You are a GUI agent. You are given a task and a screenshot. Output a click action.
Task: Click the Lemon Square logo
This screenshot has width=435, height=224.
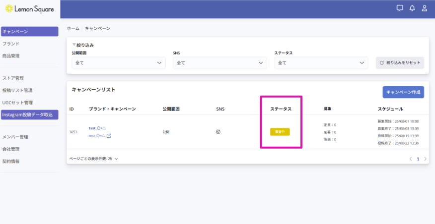click(29, 8)
